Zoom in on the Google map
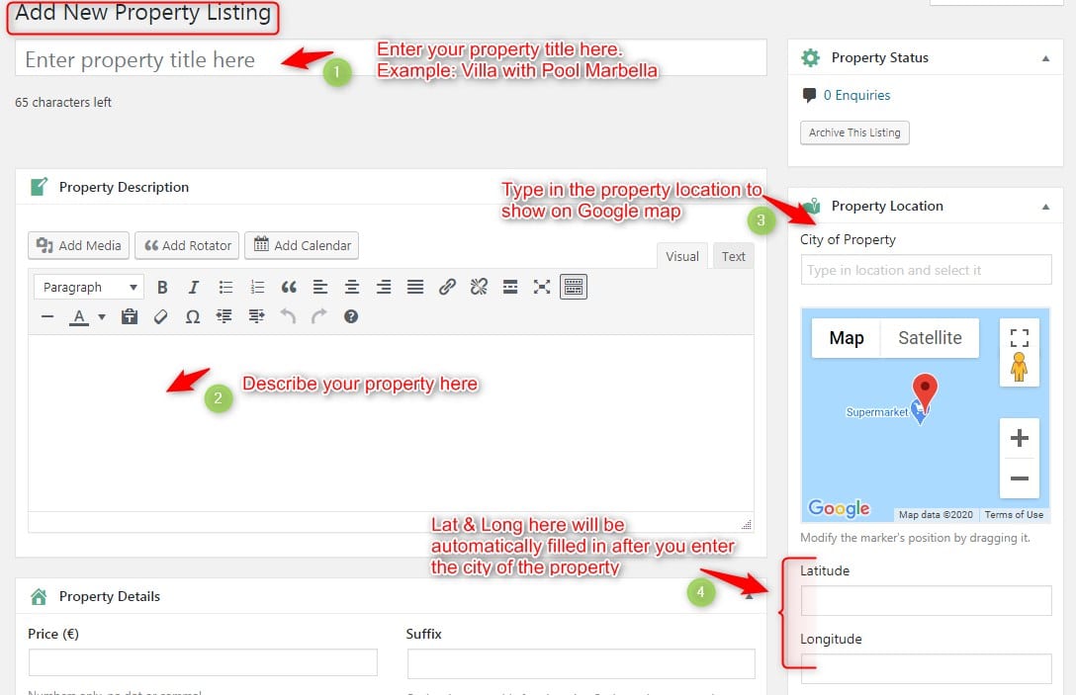The image size is (1076, 695). click(x=1019, y=438)
